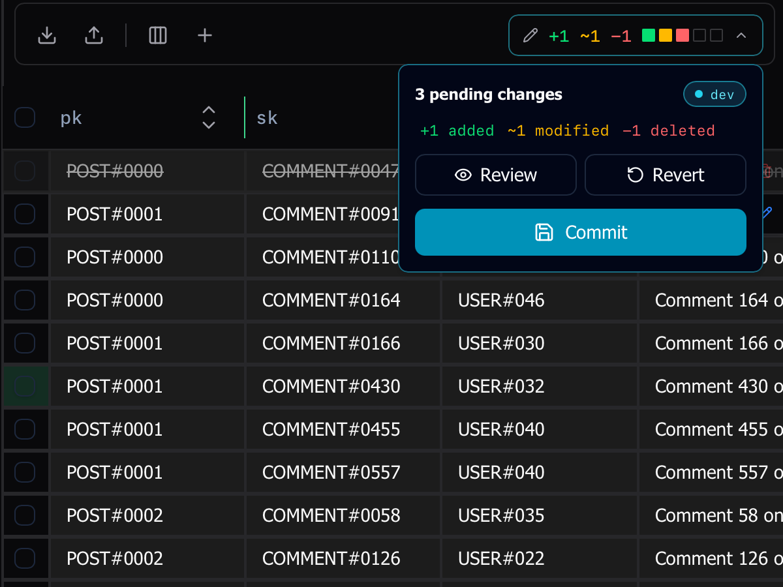Click the sk column header
The width and height of the screenshot is (783, 587).
tap(267, 118)
